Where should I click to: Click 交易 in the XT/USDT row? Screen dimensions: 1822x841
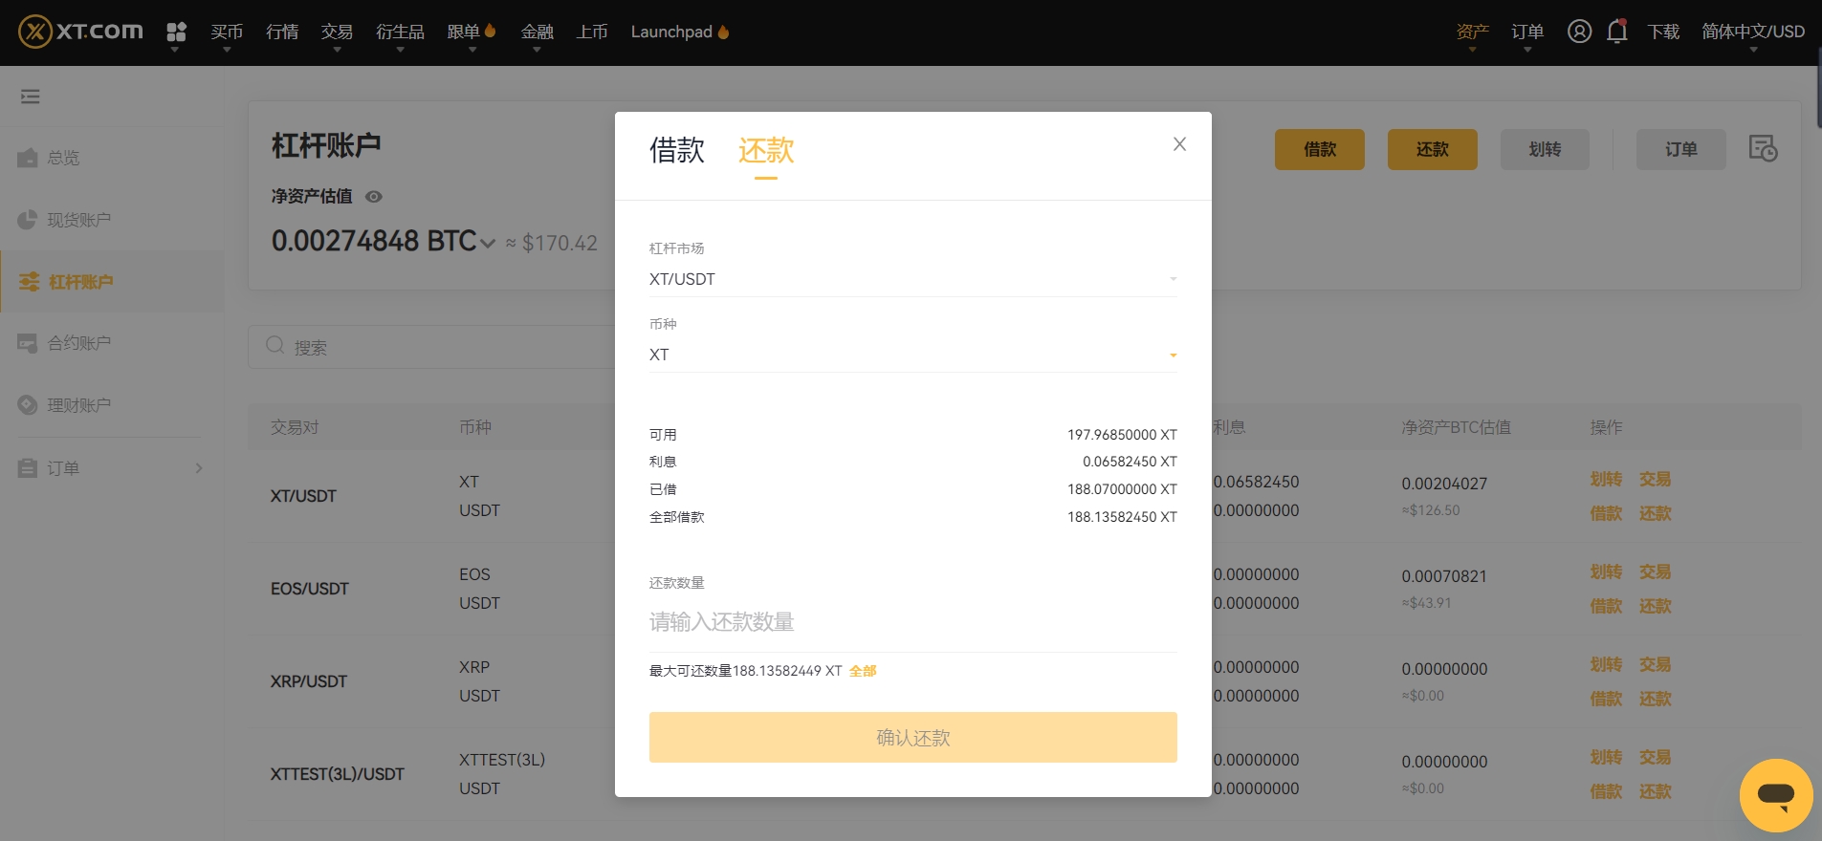1656,479
